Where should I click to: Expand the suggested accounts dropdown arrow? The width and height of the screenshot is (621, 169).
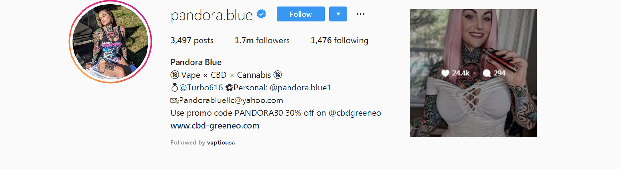click(338, 14)
